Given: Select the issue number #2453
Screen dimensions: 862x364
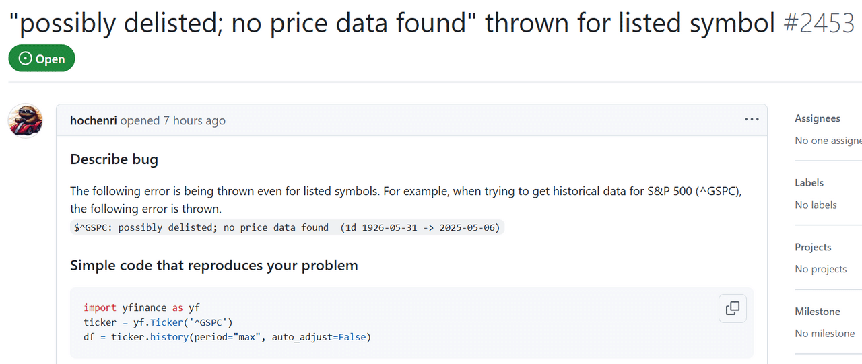Looking at the screenshot, I should pyautogui.click(x=820, y=24).
